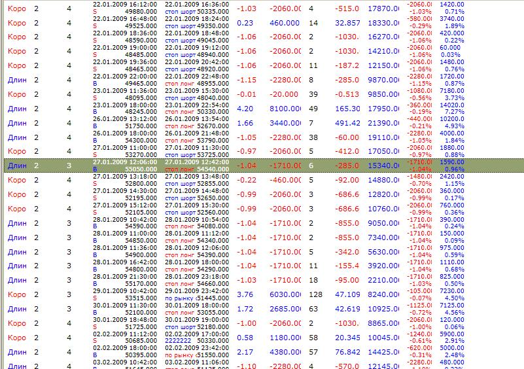Image resolution: width=524 pixels, height=369 pixels.
Task: Click the 0.58 percent gain cell
Action: click(x=245, y=338)
